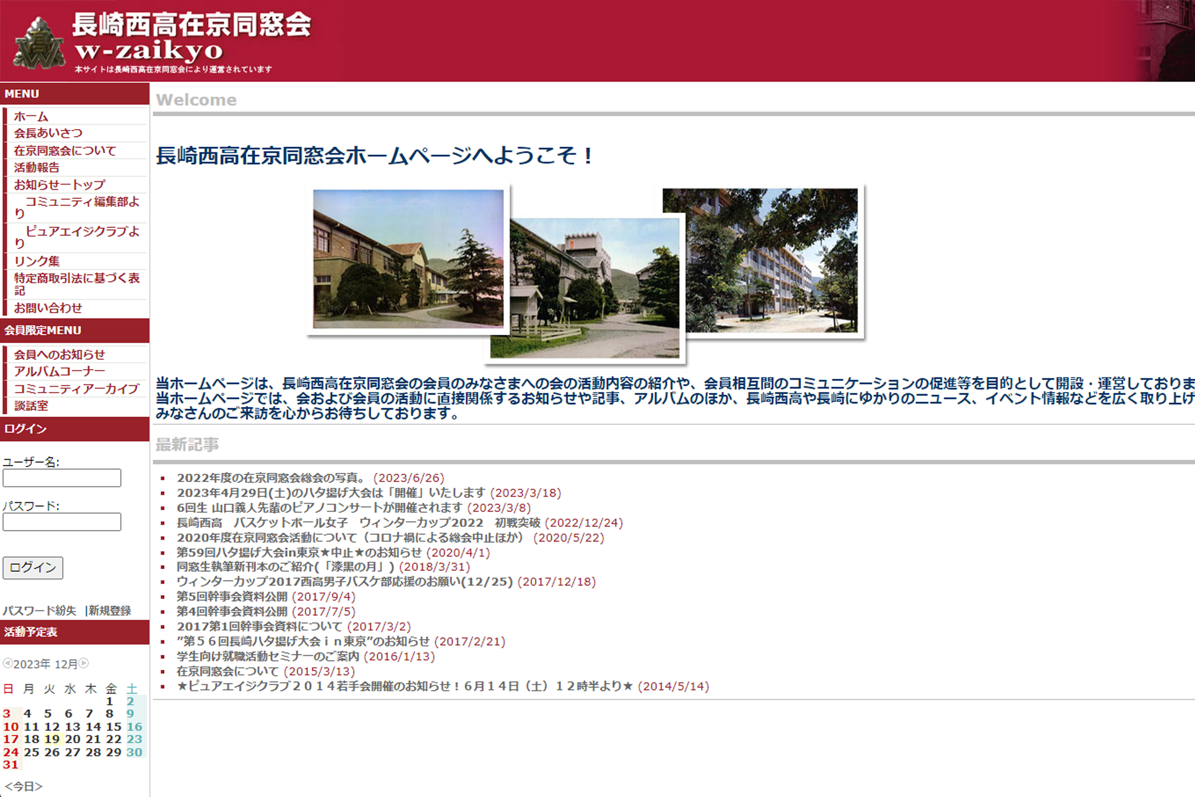
Task: Open アルバムコーナー in member menu
Action: (59, 371)
